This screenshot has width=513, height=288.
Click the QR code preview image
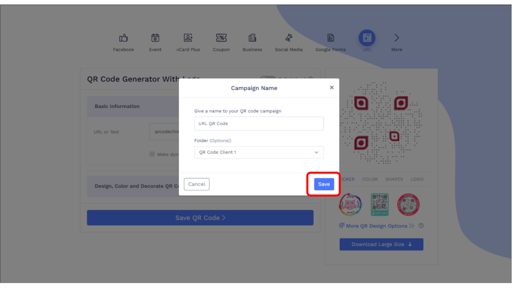click(x=381, y=123)
